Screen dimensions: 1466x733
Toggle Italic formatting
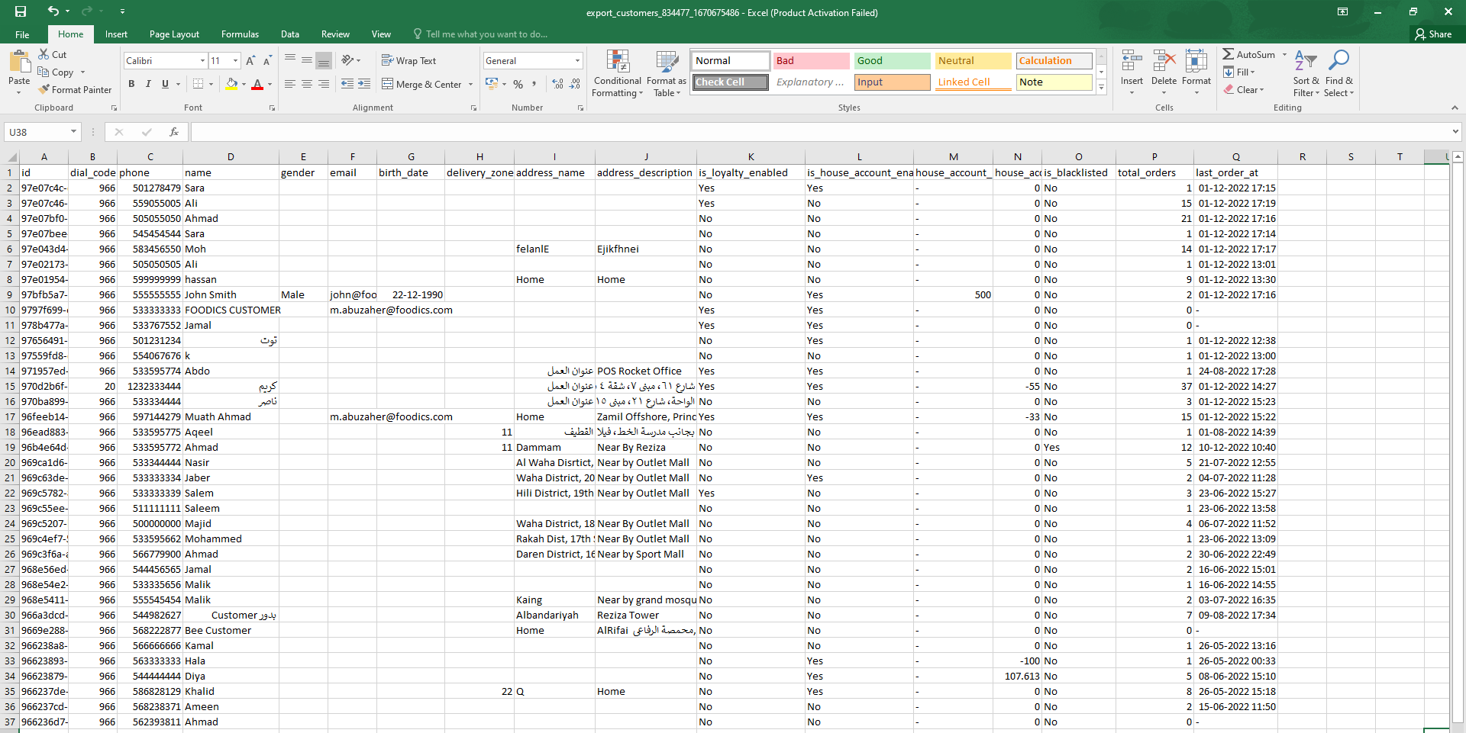148,84
